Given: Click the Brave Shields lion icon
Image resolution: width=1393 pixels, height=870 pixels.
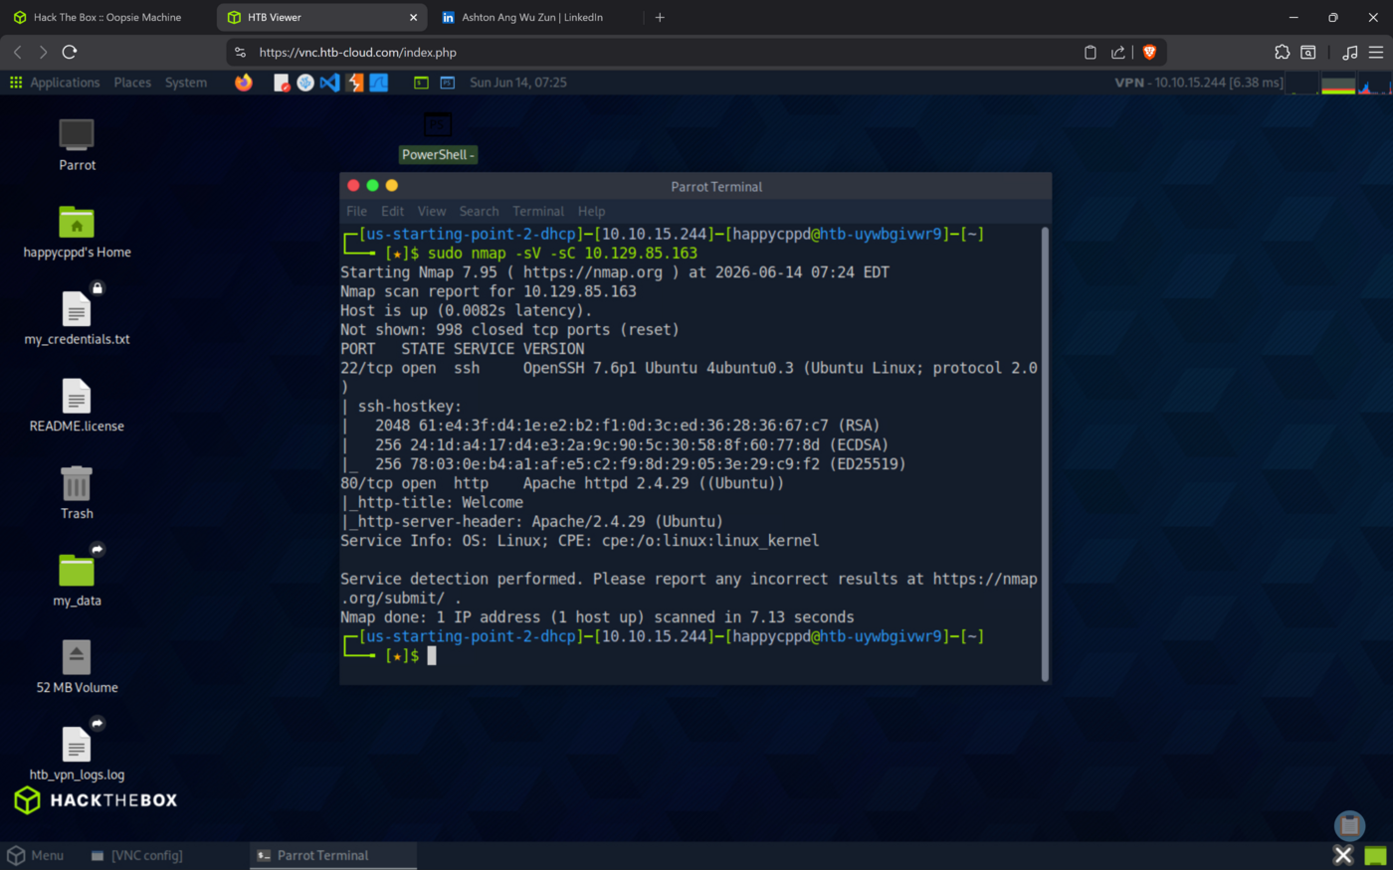Looking at the screenshot, I should 1149,52.
